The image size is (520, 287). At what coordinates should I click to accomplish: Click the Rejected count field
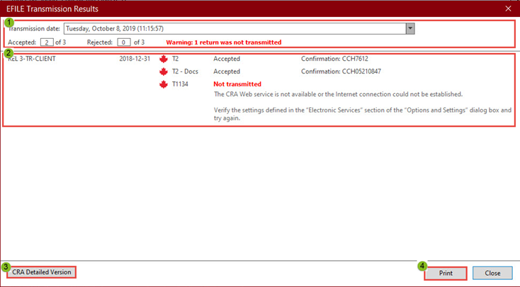tap(123, 42)
